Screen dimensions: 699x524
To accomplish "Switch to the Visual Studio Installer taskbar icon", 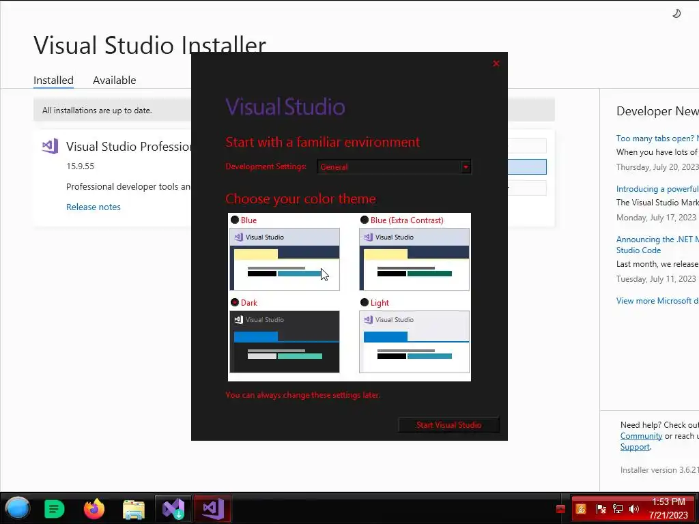I will (173, 509).
